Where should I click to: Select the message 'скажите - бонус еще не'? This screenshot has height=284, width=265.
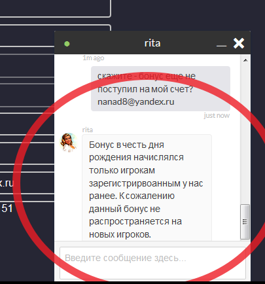[x=147, y=76]
